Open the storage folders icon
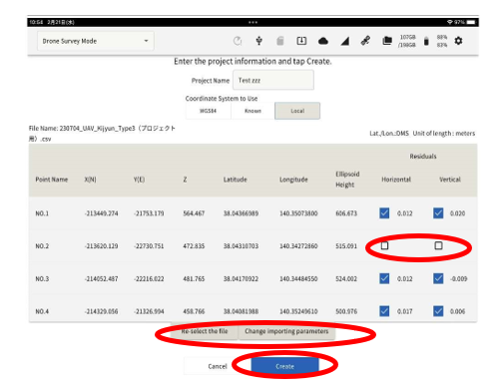This screenshot has height=387, width=501. pos(387,41)
